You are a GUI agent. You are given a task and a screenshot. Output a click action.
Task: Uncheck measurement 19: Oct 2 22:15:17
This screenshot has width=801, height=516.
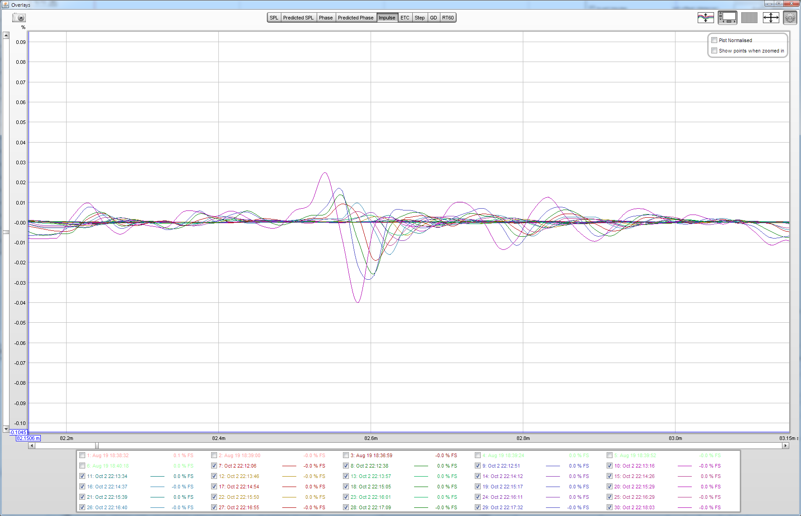coord(478,487)
